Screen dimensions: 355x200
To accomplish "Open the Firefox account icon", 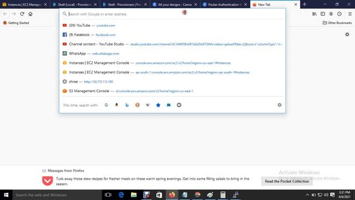I will pos(331,14).
